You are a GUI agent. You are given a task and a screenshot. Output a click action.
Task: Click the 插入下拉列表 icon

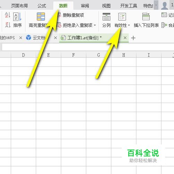coord(146,17)
